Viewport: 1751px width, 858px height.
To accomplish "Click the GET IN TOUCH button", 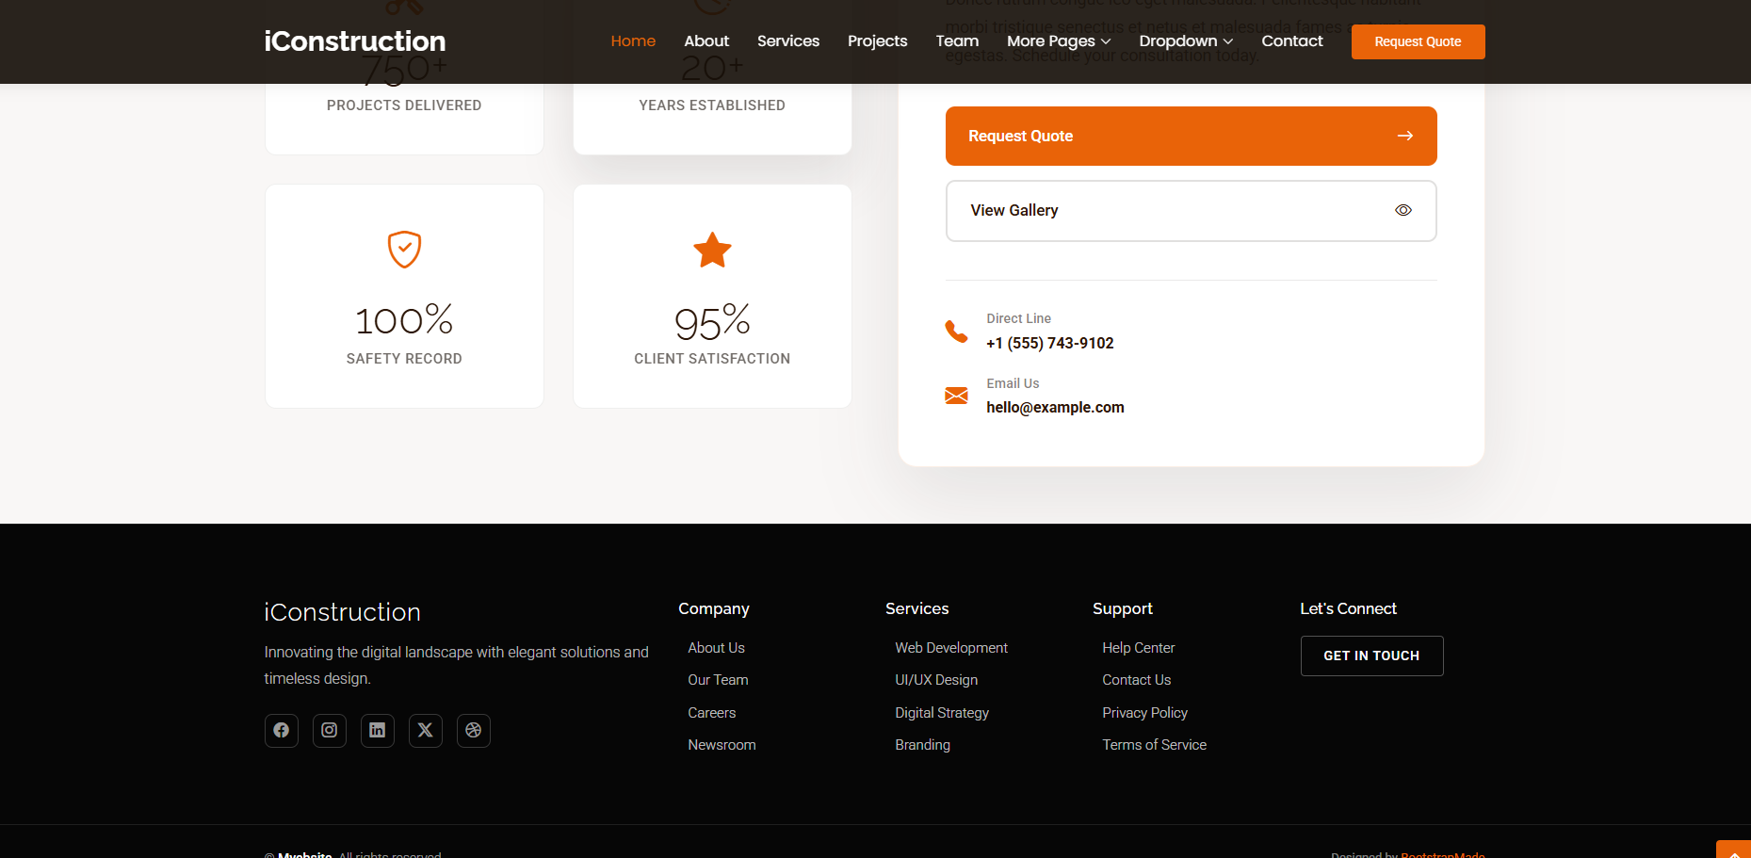I will pos(1370,656).
